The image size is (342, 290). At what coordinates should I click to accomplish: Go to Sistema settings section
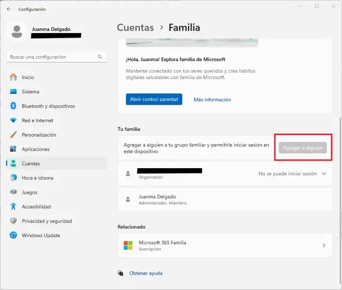(x=30, y=92)
